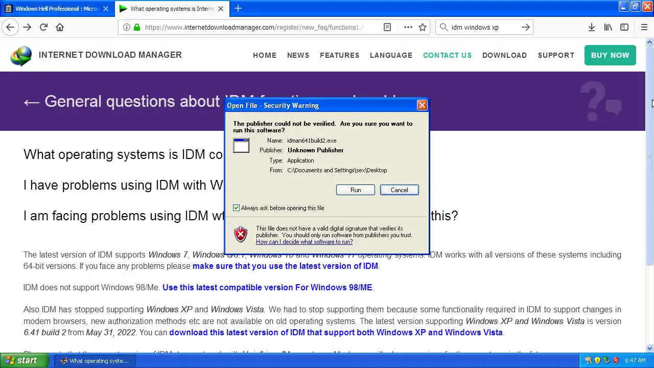
Task: Select the Firefox taskbar button
Action: click(95, 360)
